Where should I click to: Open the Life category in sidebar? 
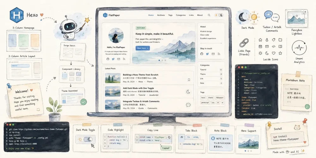point(211,79)
